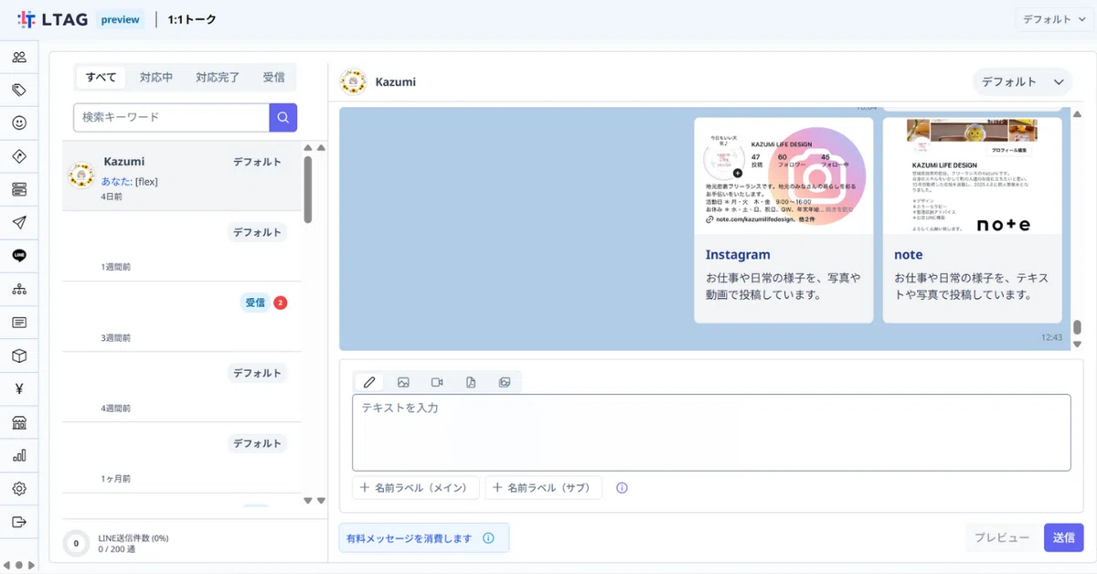Open the friends/users icon in the sidebar
The width and height of the screenshot is (1097, 574).
pyautogui.click(x=19, y=58)
